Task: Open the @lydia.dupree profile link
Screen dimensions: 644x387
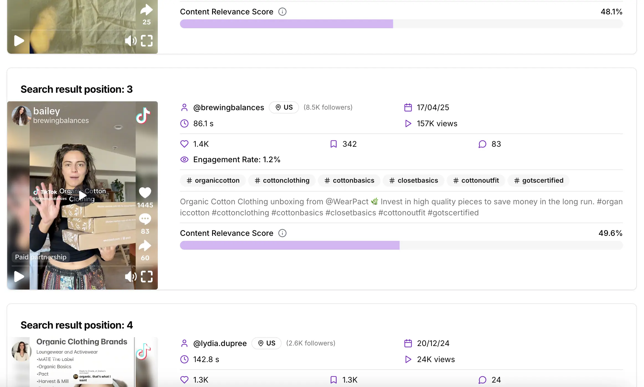Action: coord(220,343)
